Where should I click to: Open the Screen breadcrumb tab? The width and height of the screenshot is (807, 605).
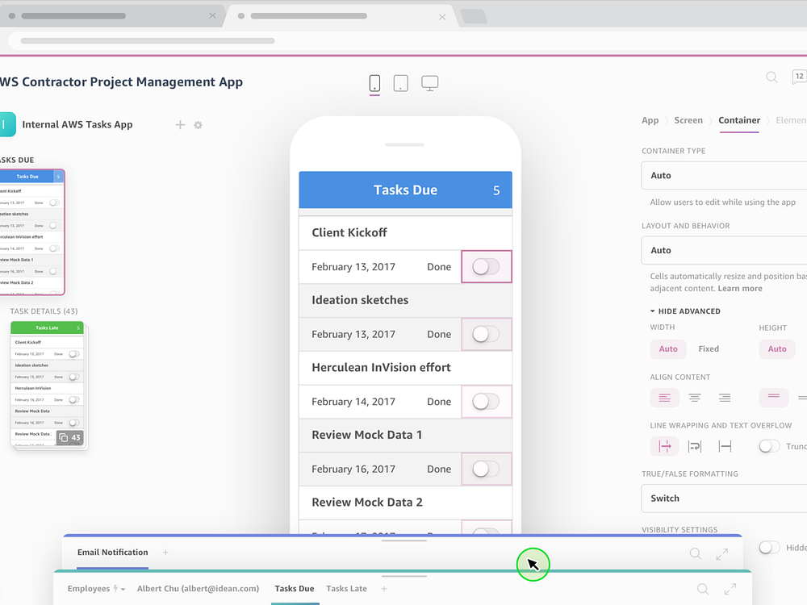coord(688,120)
